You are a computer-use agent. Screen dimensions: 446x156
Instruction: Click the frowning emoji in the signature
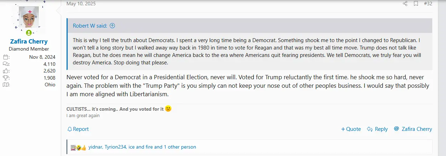coord(168,109)
